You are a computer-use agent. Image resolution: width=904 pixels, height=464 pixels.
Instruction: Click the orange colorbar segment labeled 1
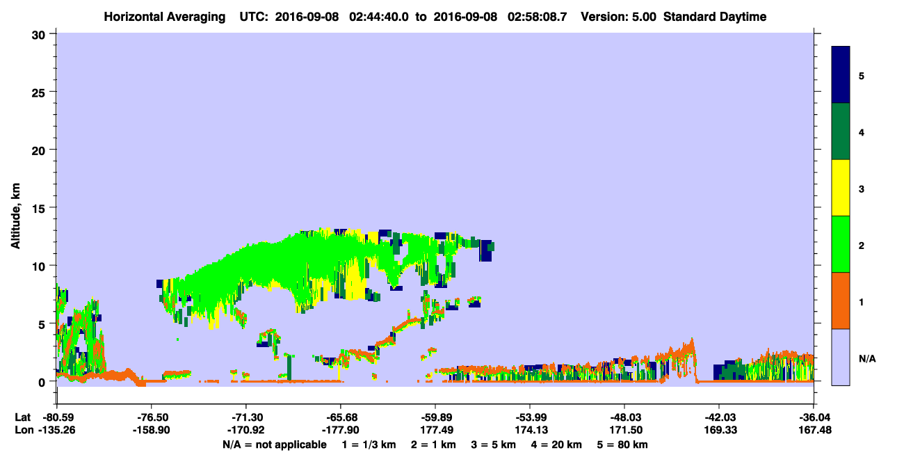click(x=841, y=301)
